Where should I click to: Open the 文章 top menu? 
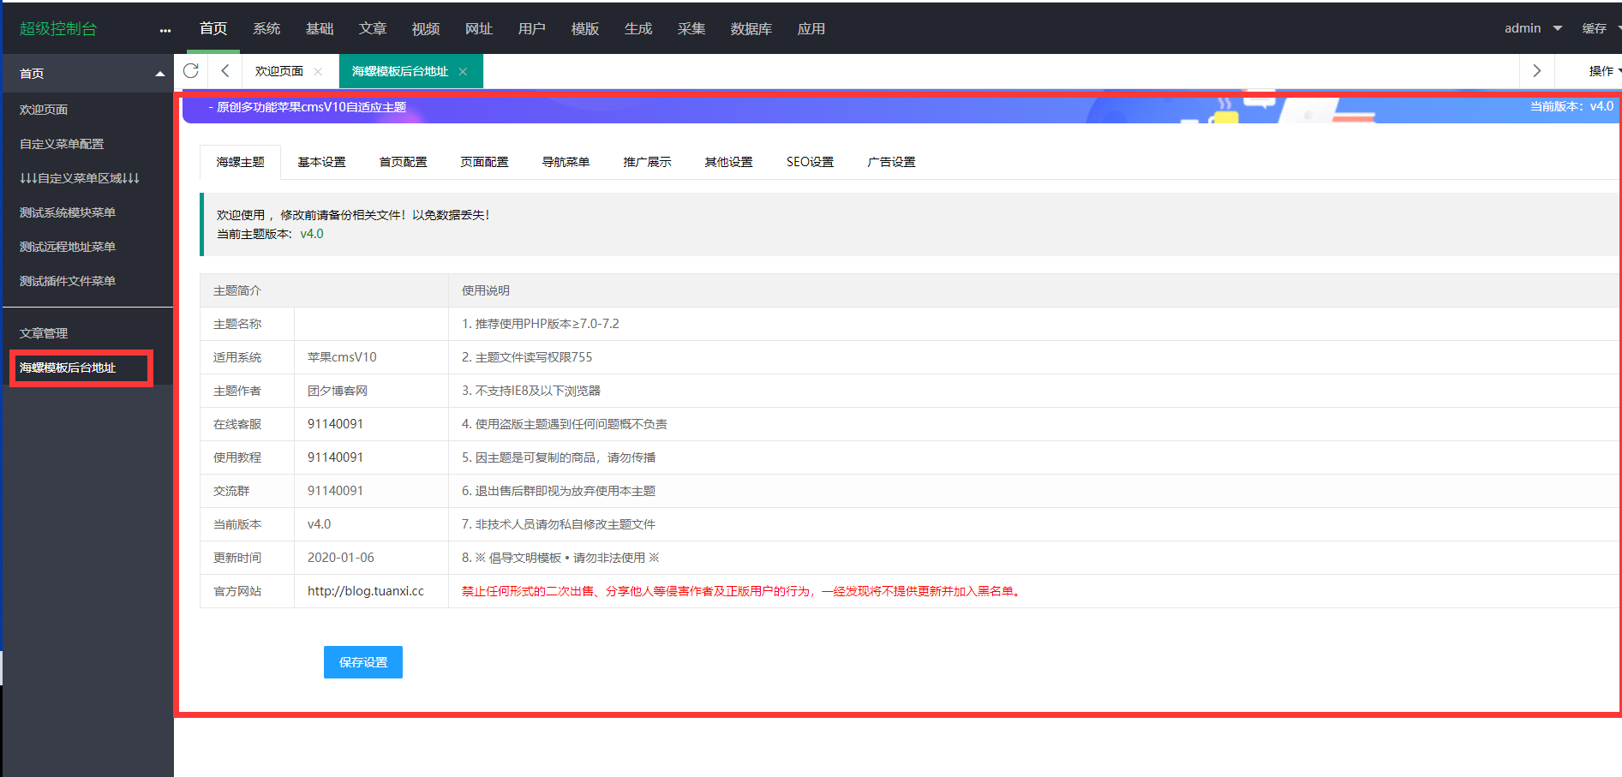coord(373,28)
